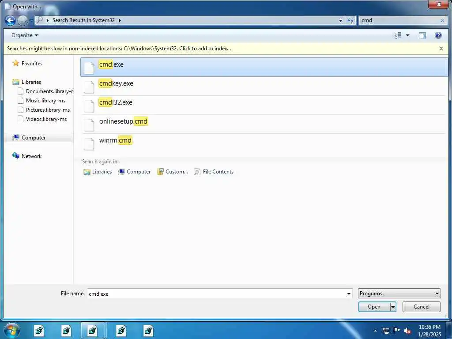Select the cmd.exe search result

pos(264,67)
